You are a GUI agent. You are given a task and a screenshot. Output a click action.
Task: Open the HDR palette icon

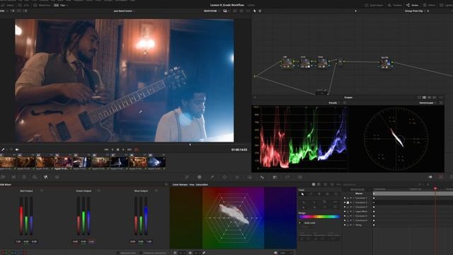coord(35,177)
